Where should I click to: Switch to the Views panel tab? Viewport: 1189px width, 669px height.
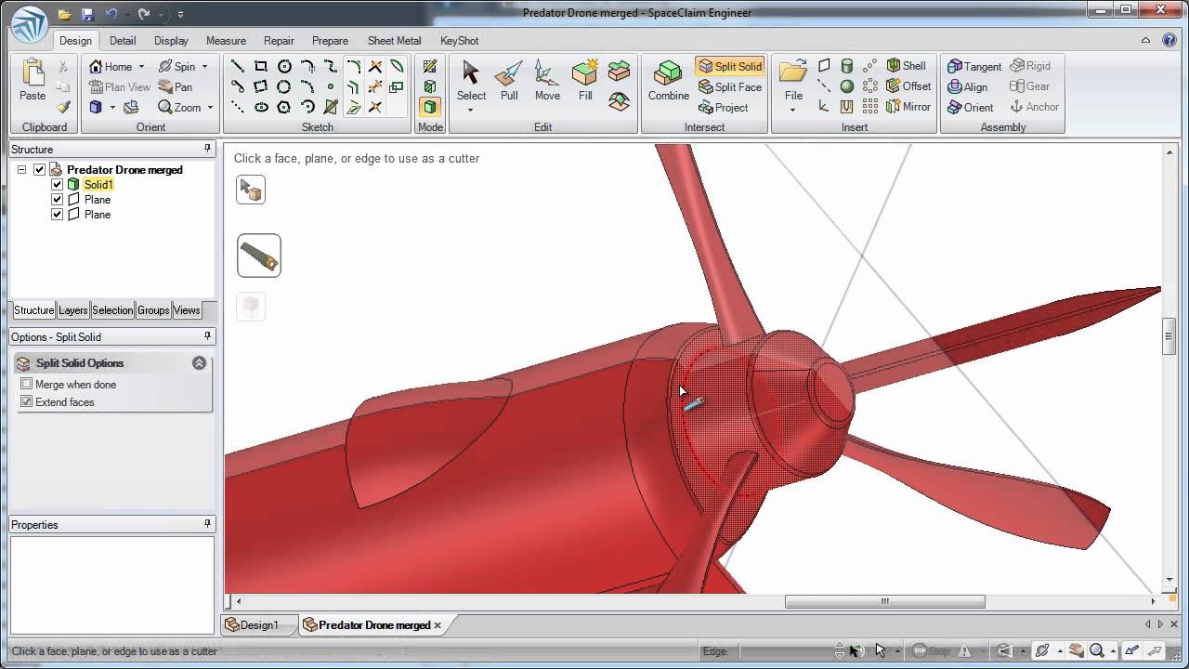click(187, 310)
